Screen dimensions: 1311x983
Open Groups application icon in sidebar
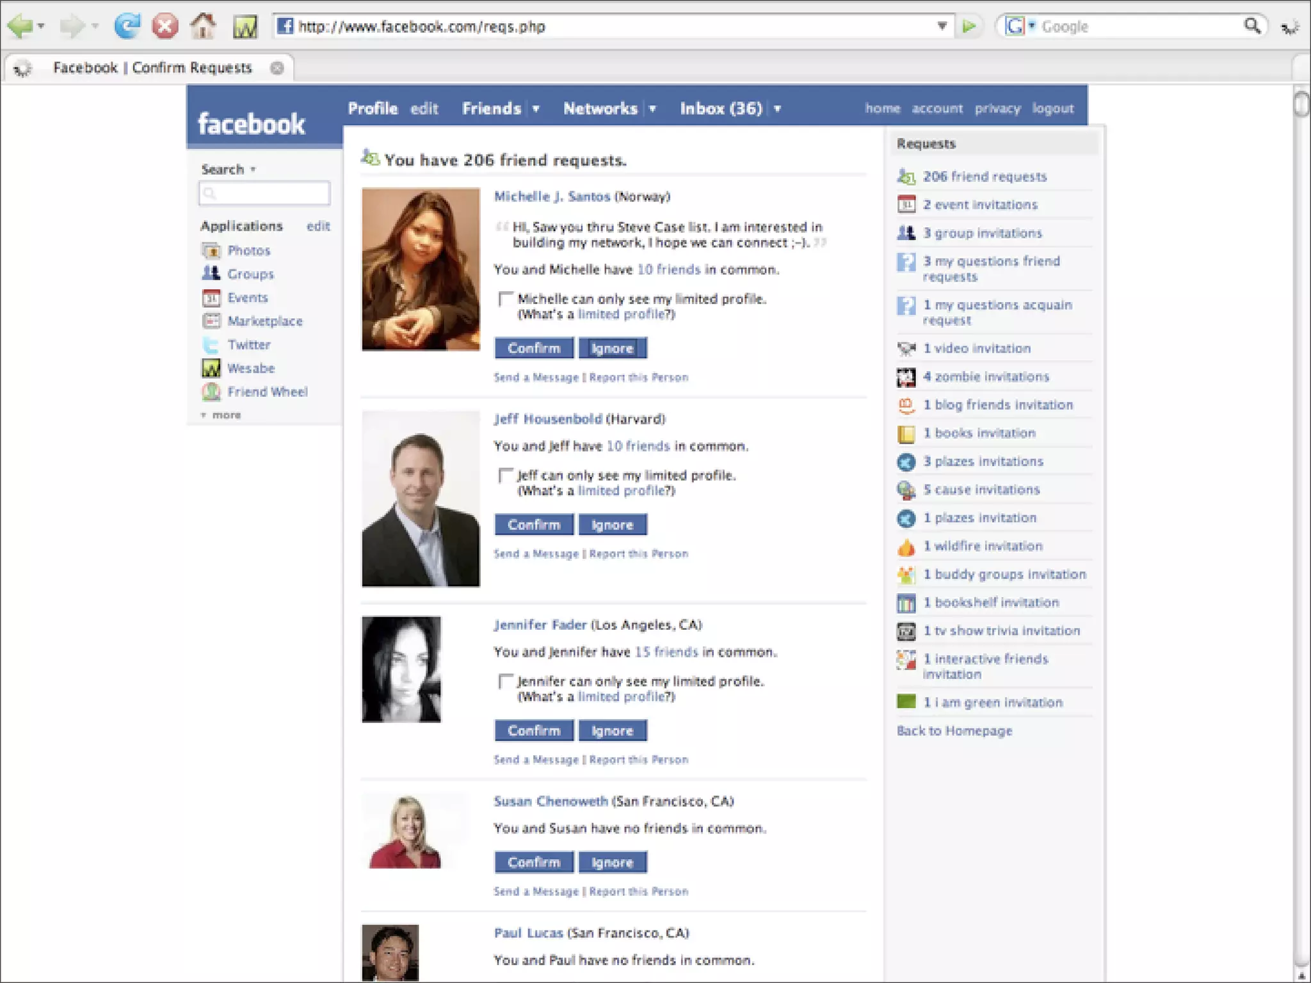pos(211,273)
